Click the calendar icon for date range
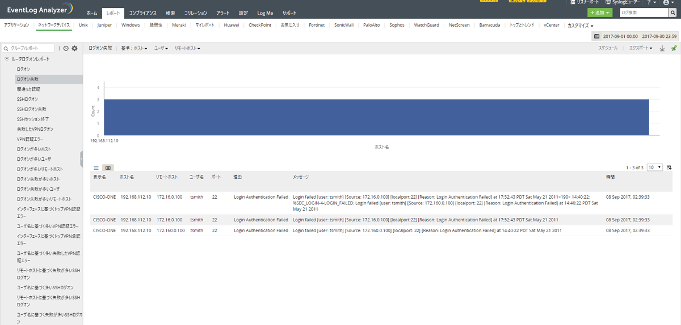Viewport: 681px width, 325px height. (x=596, y=36)
